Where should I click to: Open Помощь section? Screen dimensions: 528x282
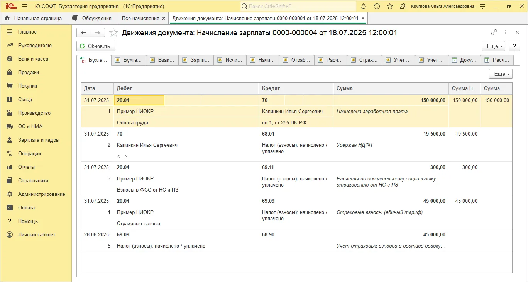[x=36, y=221]
